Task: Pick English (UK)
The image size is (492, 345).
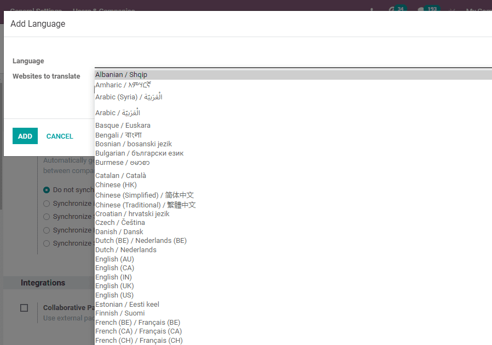Action: [x=293, y=286]
